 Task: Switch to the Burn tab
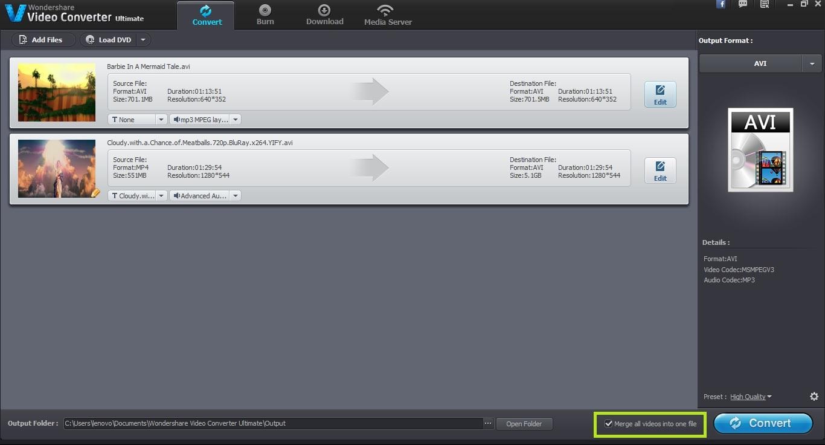click(265, 15)
